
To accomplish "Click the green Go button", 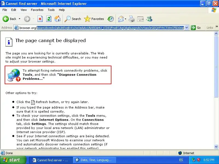I will [x=196, y=28].
